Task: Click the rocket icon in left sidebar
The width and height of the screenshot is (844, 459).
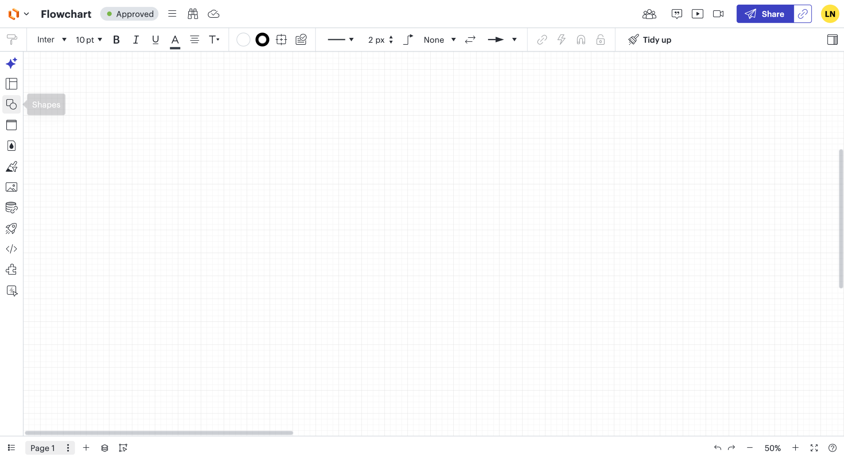Action: tap(11, 229)
